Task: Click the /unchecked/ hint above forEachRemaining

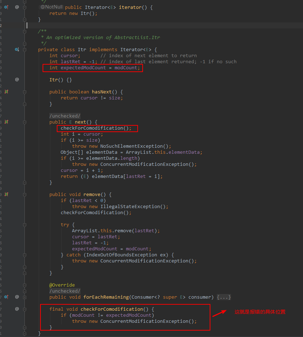Action: [65, 291]
